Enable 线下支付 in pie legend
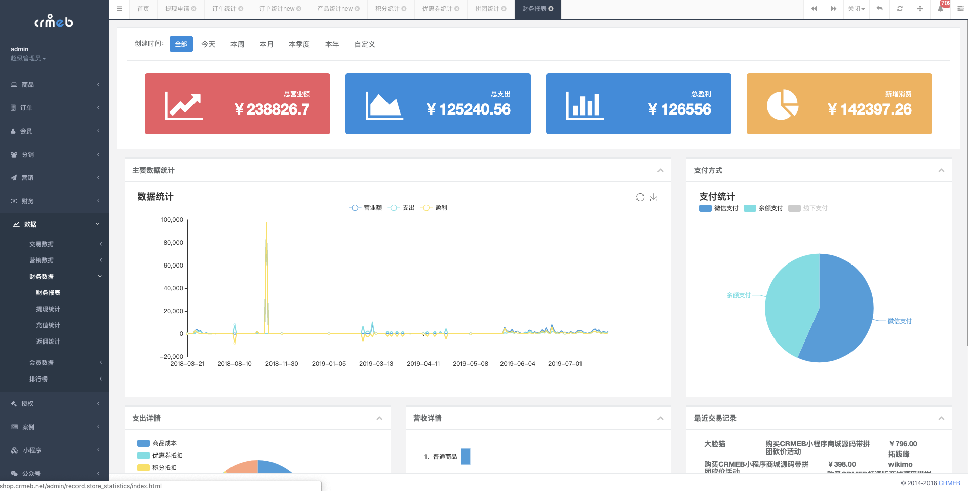Screen dimensions: 968x491 808,208
